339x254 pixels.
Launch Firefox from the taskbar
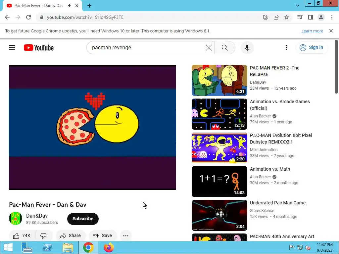pyautogui.click(x=109, y=247)
